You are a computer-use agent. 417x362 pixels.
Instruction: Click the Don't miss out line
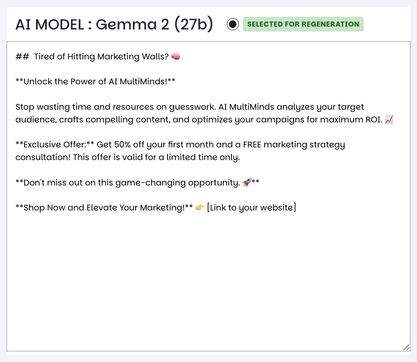[x=138, y=182]
